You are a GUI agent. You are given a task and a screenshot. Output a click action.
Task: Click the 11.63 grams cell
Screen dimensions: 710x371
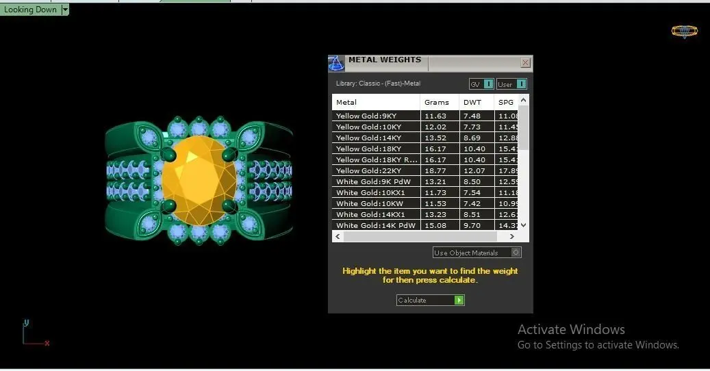[440, 116]
